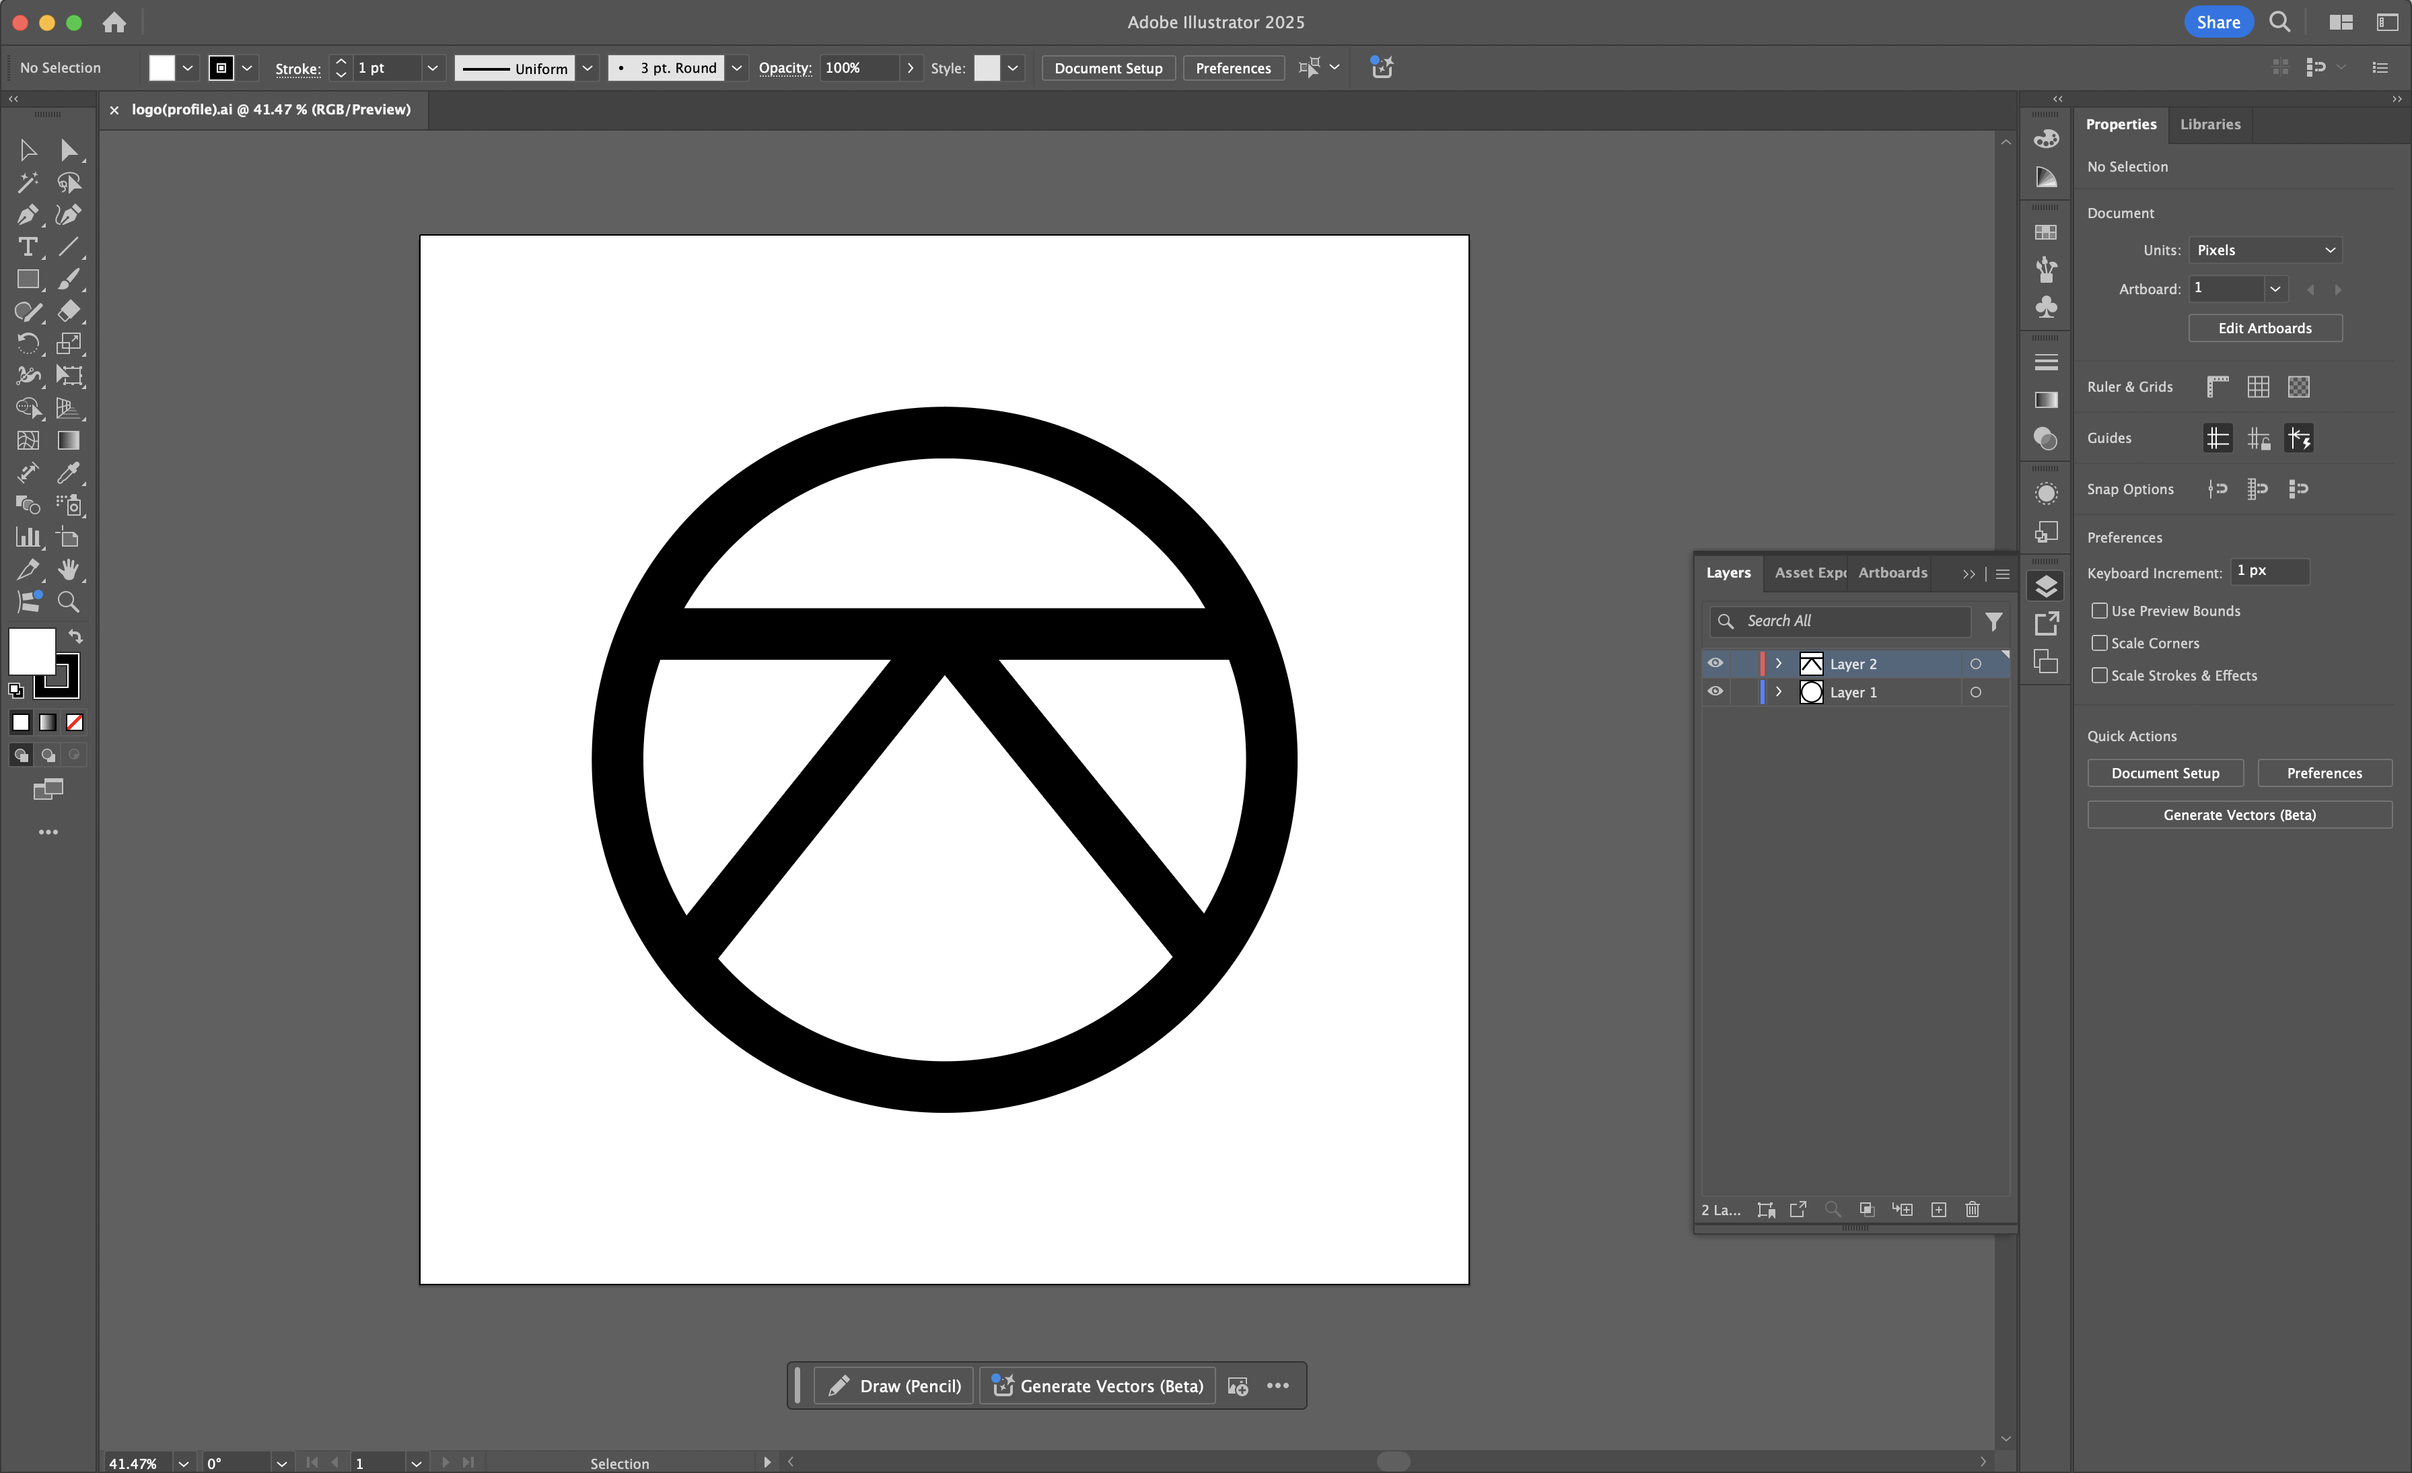The image size is (2412, 1473).
Task: Select the Direct Selection tool
Action: pyautogui.click(x=69, y=150)
